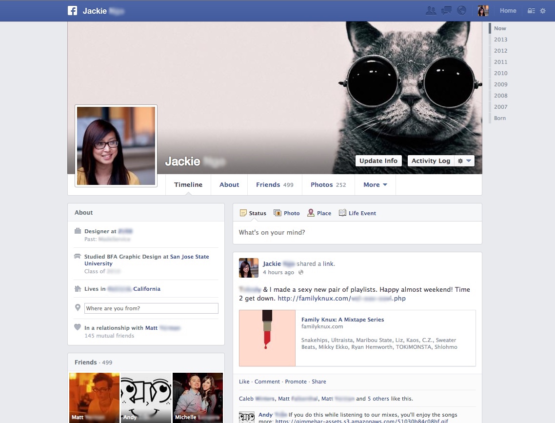The image size is (555, 423).
Task: Click the 'Where are you from?' input field
Action: click(151, 308)
